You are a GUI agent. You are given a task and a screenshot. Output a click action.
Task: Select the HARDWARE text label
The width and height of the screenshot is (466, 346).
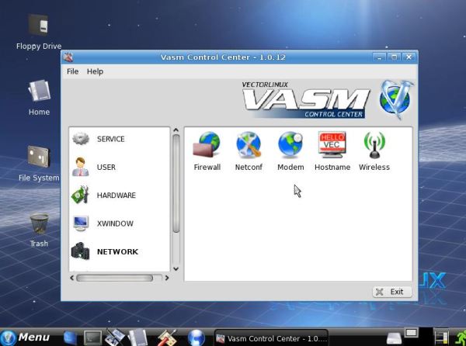click(116, 195)
